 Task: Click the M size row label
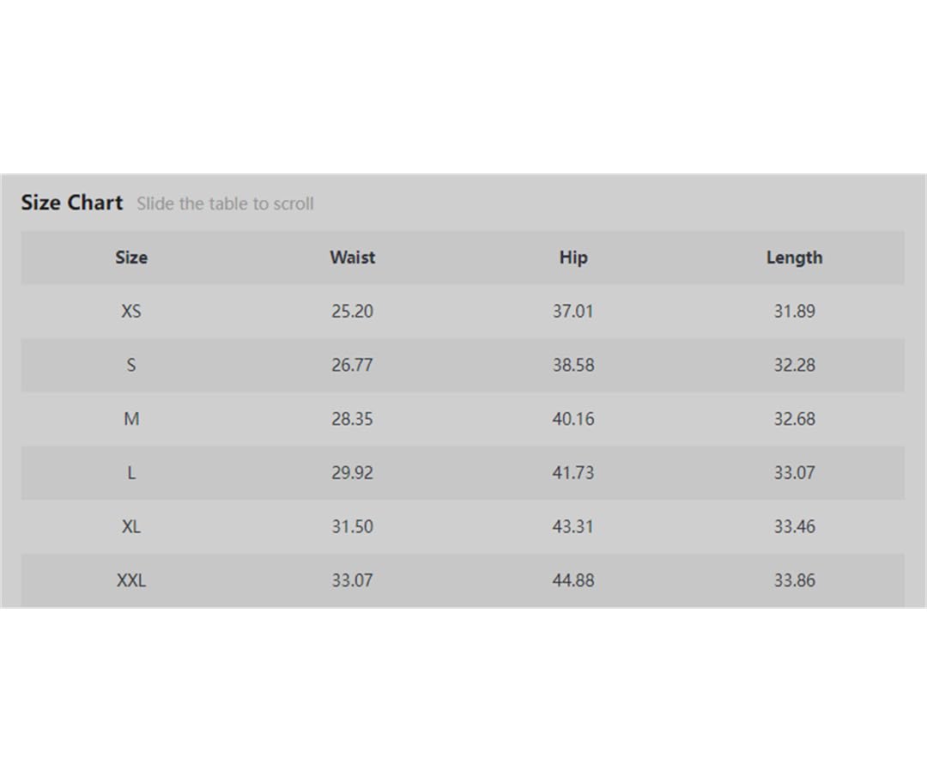click(131, 419)
